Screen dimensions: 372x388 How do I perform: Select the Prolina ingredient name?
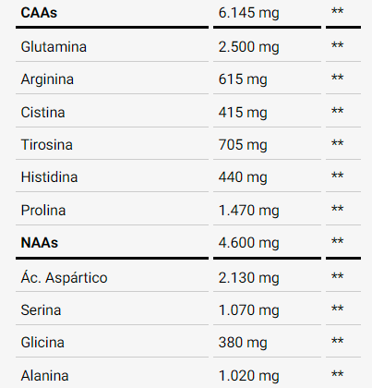43,211
